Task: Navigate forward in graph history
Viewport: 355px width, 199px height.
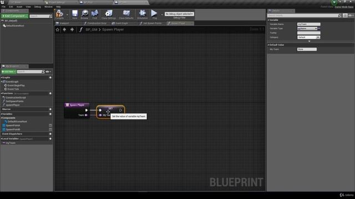Action: pos(72,29)
